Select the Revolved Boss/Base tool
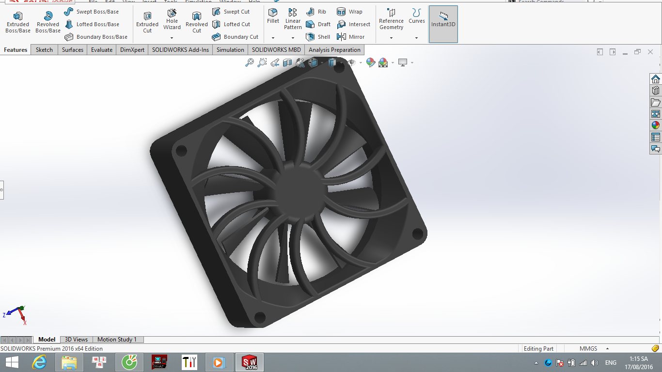Image resolution: width=662 pixels, height=372 pixels. click(x=48, y=22)
